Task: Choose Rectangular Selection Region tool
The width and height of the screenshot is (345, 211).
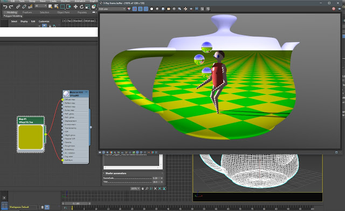Action: [63, 6]
